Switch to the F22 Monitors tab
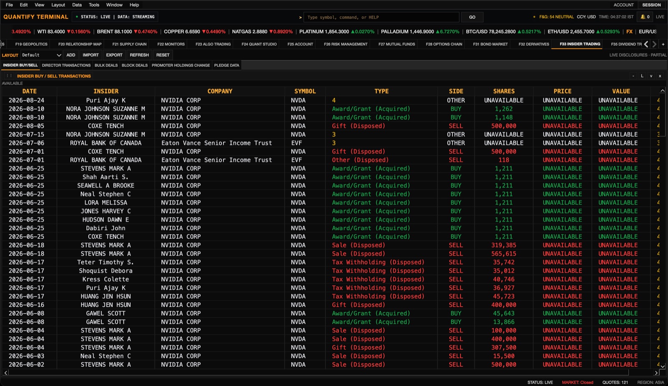668x386 pixels. (x=171, y=44)
